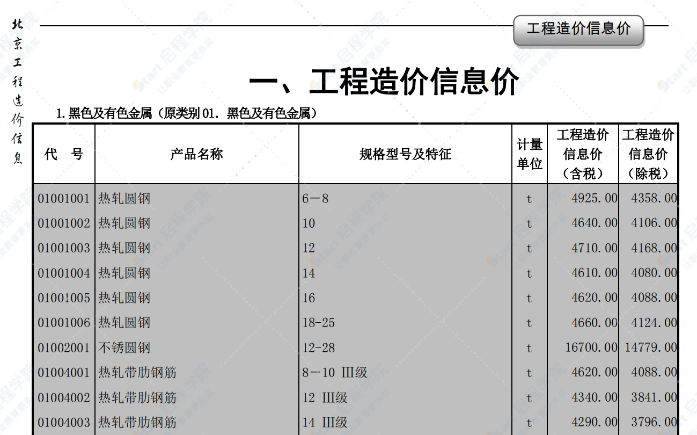Select the main title 一、工程造价信息价
Image resolution: width=697 pixels, height=435 pixels.
tap(384, 82)
